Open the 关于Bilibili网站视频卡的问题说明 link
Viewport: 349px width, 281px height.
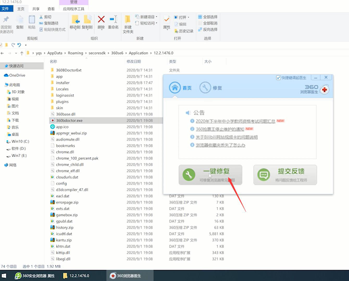[227, 137]
